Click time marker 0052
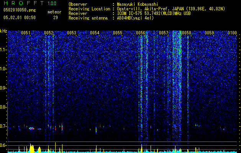The width and height of the screenshot is (241, 153). (49, 33)
